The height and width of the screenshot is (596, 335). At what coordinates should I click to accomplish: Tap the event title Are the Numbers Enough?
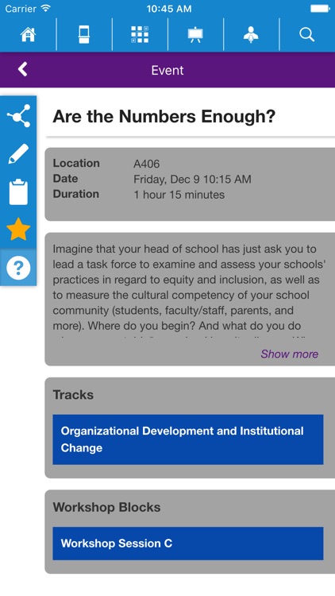pyautogui.click(x=164, y=116)
